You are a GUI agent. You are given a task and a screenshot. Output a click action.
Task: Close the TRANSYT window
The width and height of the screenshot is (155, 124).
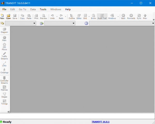150,3
